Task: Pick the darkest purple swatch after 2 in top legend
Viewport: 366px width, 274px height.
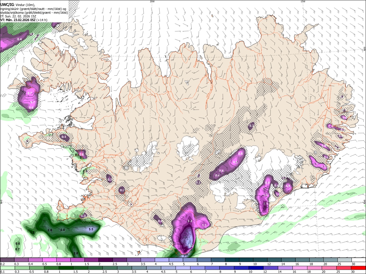Action: [105, 260]
